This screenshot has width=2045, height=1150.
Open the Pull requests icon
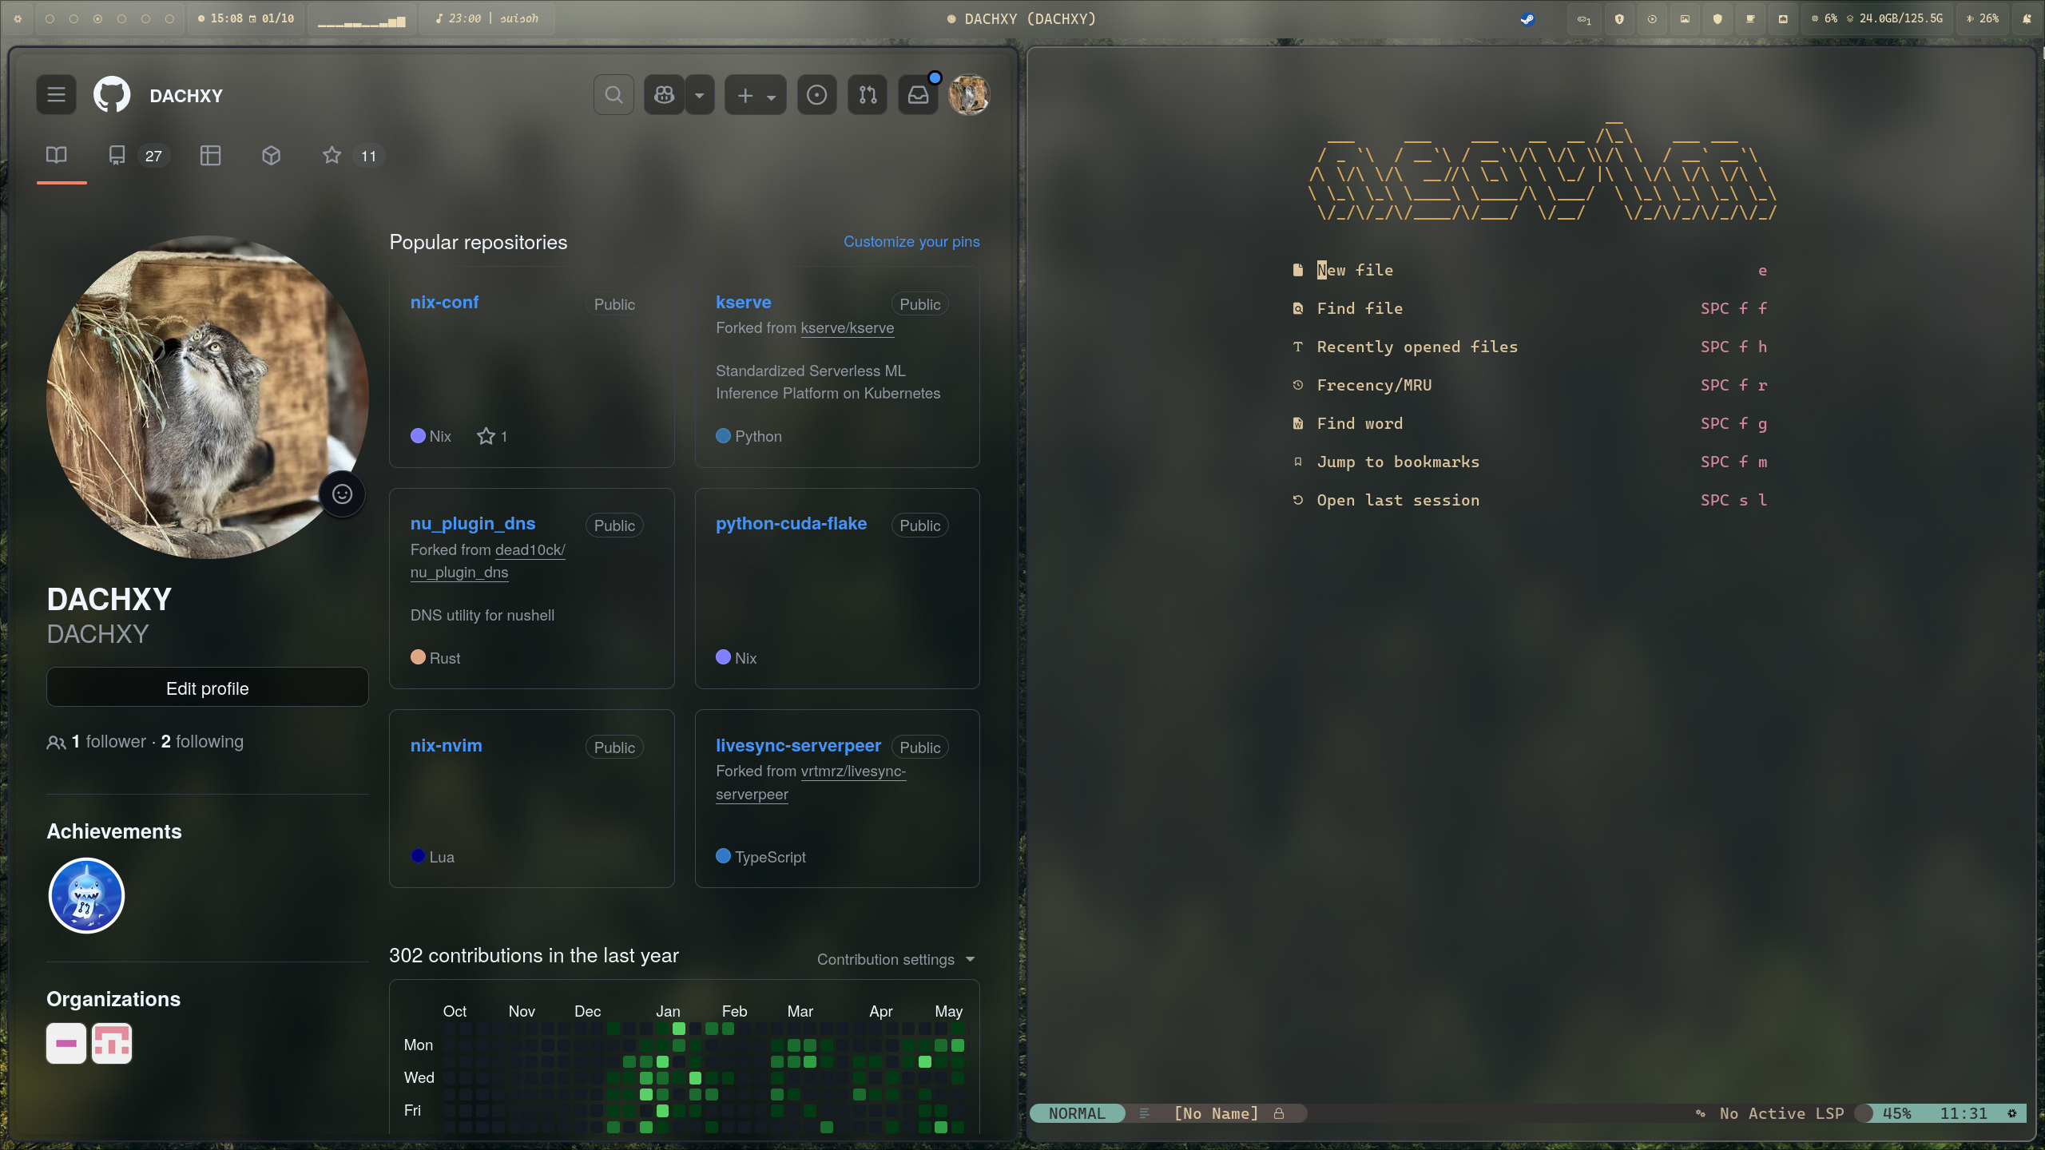tap(868, 95)
